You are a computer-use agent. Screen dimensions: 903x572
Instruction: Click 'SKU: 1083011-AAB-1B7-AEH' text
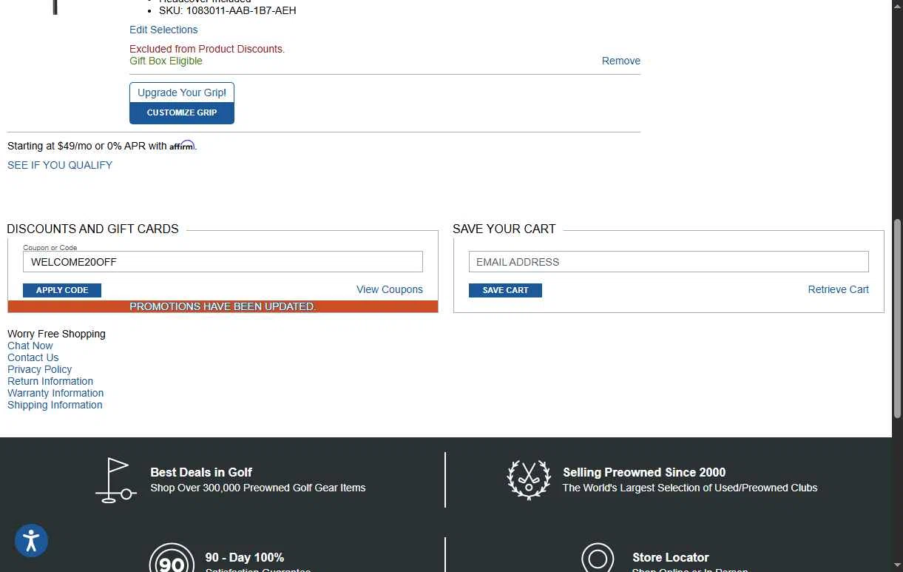[228, 10]
